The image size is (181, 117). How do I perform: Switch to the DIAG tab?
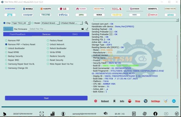point(75,34)
